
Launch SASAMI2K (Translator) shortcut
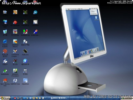click(x=15, y=71)
